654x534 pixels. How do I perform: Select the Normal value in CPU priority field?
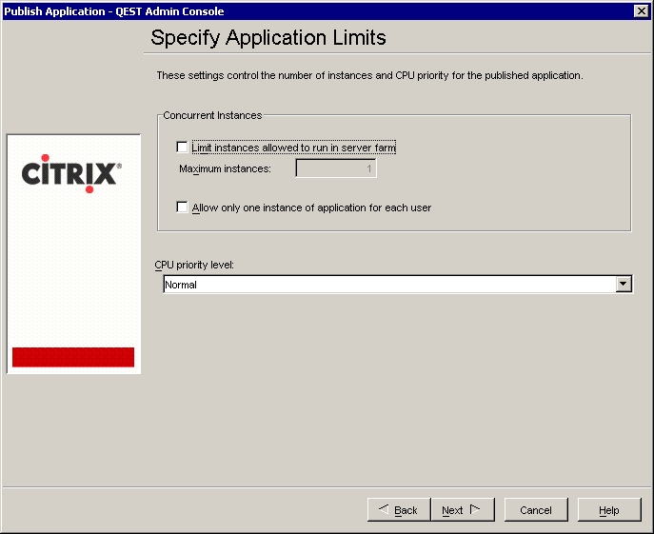coord(381,284)
